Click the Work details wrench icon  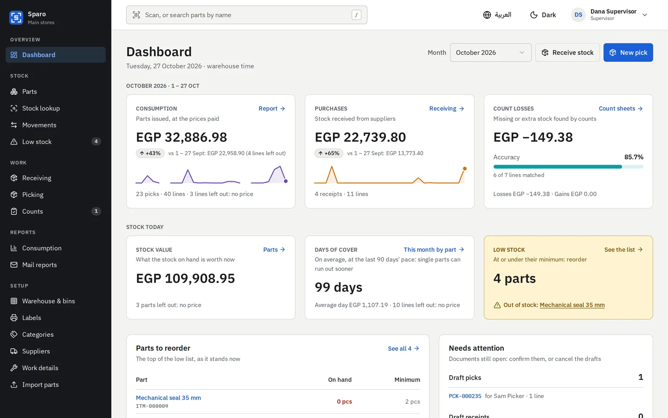pos(14,368)
